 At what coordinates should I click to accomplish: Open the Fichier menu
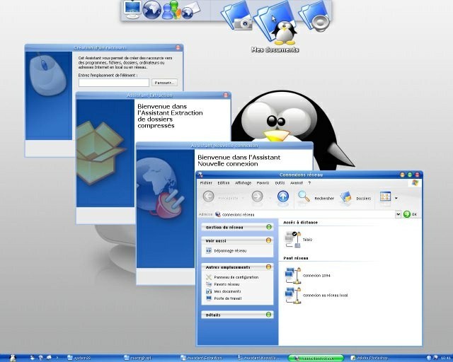(x=206, y=182)
